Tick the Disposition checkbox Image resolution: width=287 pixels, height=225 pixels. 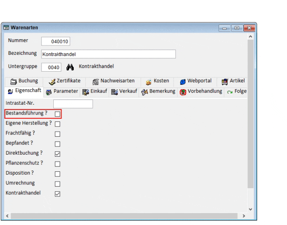(x=57, y=174)
